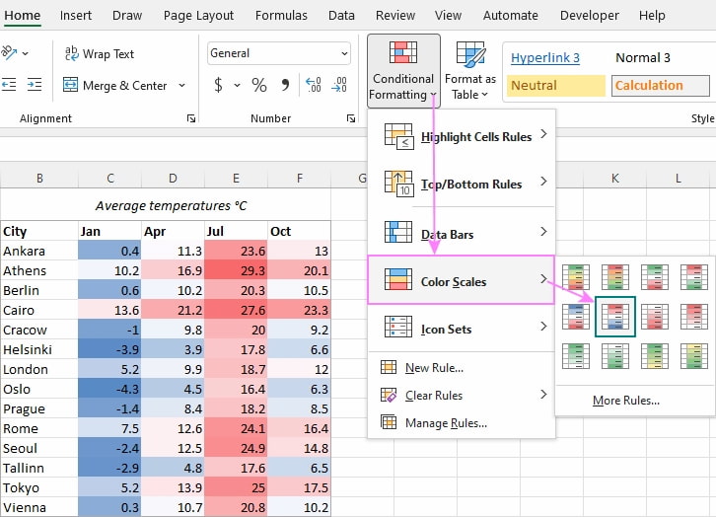
Task: Choose the White-Green color scale
Action: [x=614, y=356]
